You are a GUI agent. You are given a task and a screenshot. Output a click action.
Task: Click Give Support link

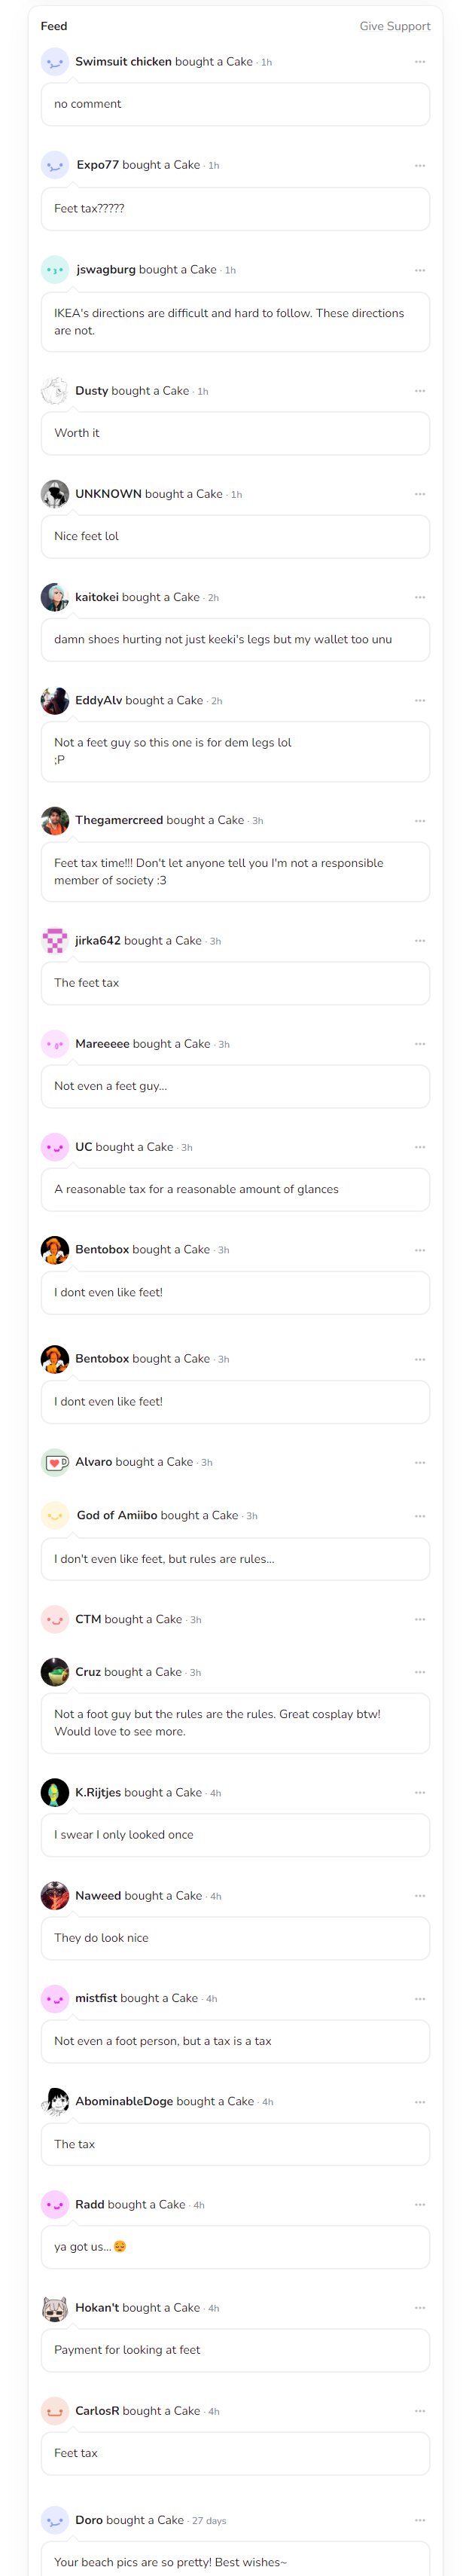coord(395,26)
